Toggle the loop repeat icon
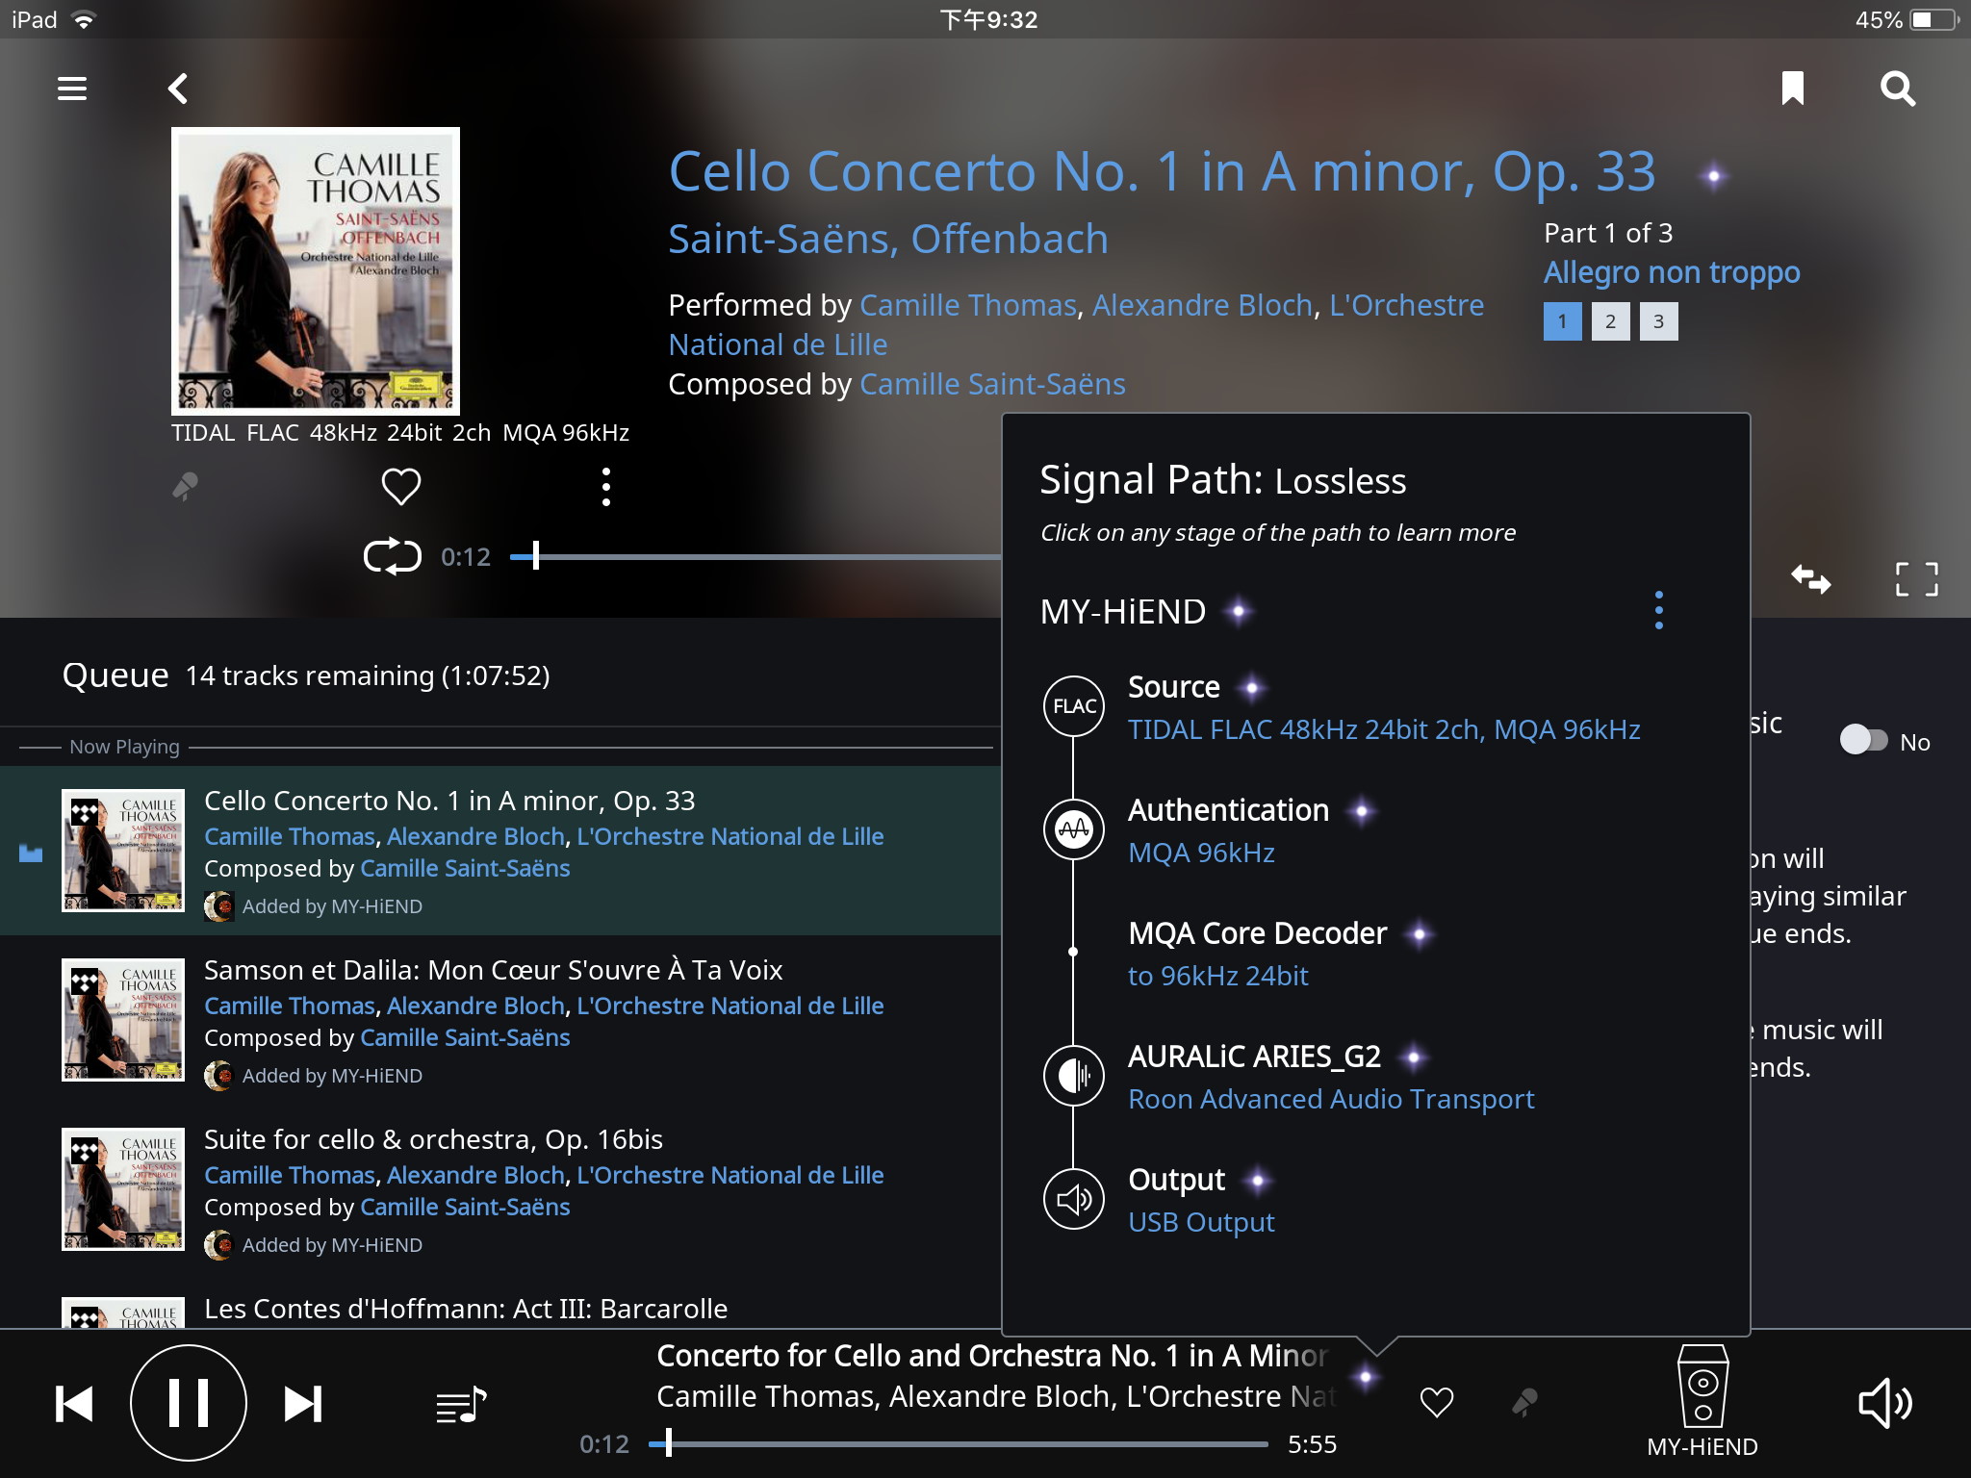The image size is (1971, 1478). pos(392,556)
